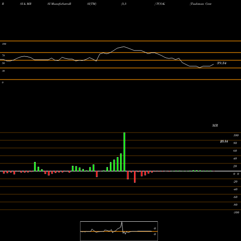Screen dimensions: 241x241
Task: Click the MR axis label 60
Action: pos(235,151)
